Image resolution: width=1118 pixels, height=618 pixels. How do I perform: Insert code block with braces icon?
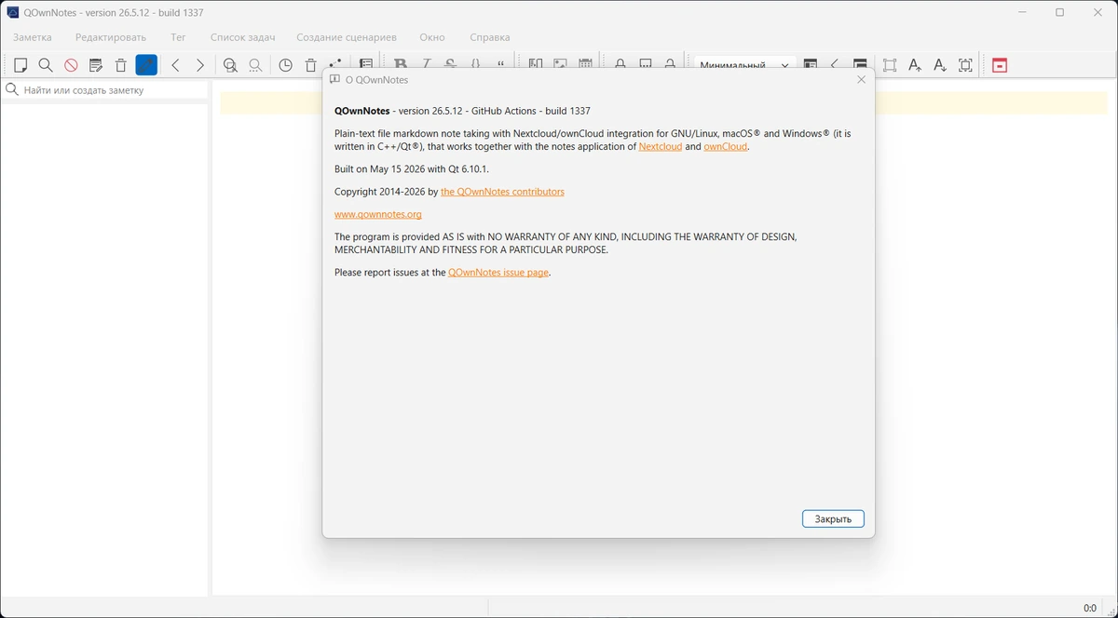(476, 65)
